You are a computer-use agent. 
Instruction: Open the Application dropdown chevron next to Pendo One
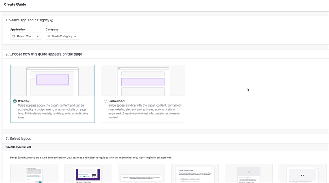click(38, 37)
